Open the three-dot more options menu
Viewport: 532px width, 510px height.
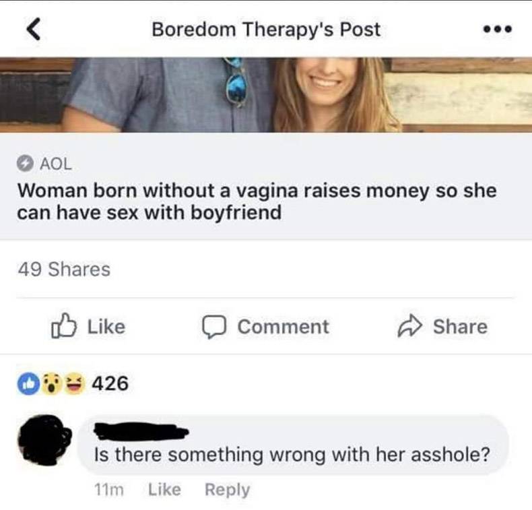(x=498, y=30)
